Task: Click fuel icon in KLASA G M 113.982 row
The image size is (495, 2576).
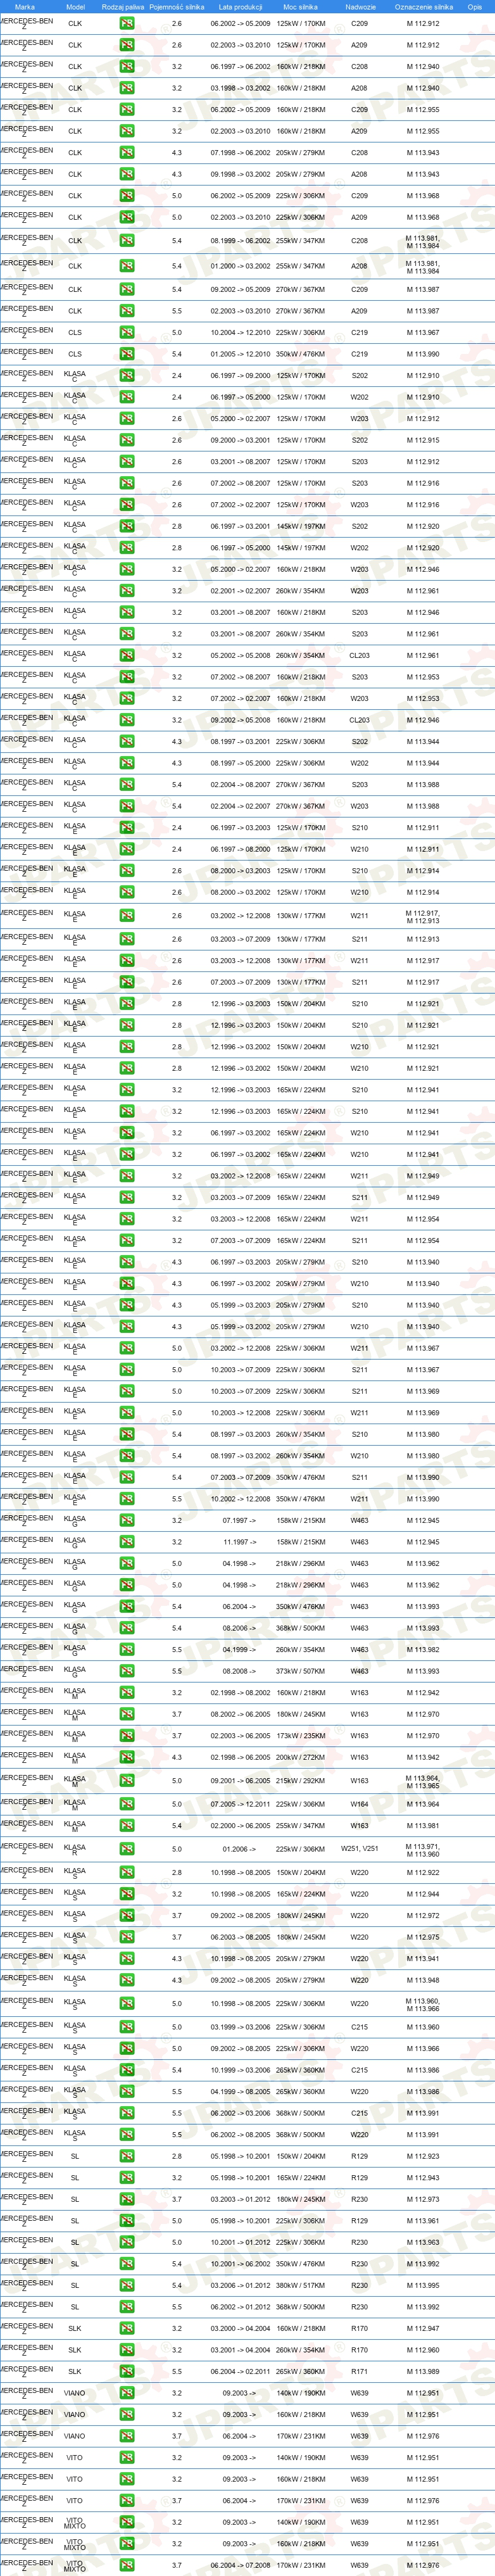Action: [x=127, y=1650]
